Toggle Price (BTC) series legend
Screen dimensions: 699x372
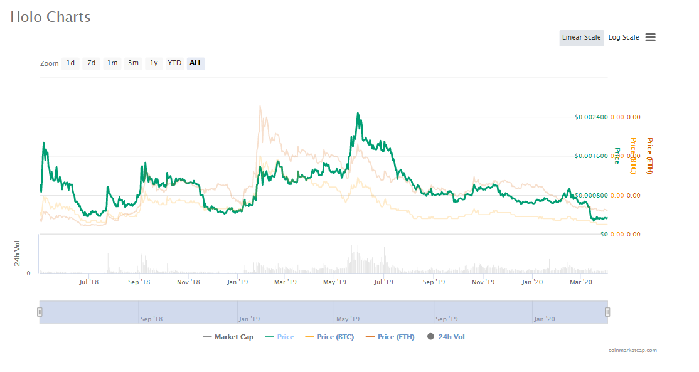pos(329,337)
